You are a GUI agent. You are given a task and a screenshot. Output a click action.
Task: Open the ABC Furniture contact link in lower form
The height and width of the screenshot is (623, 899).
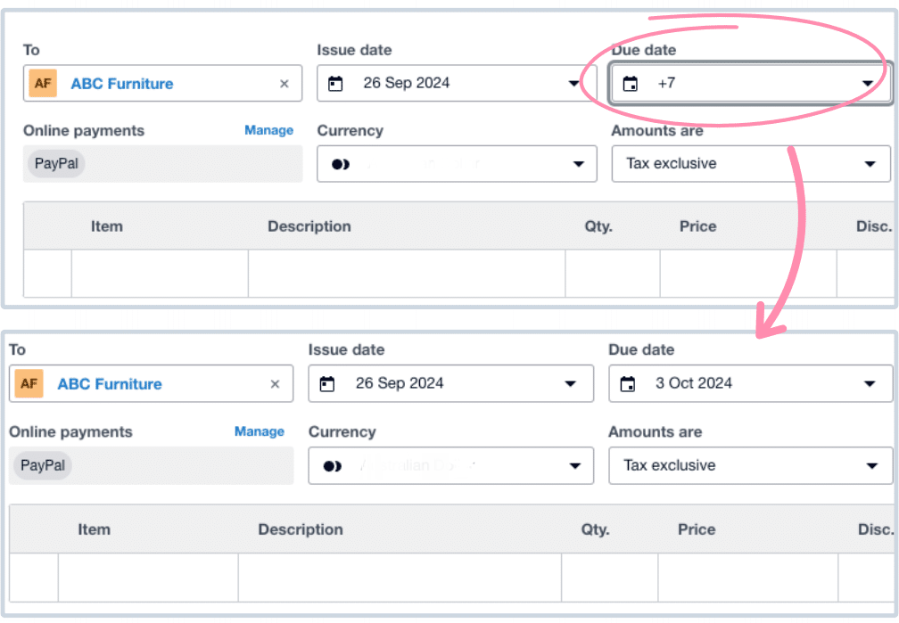(110, 384)
